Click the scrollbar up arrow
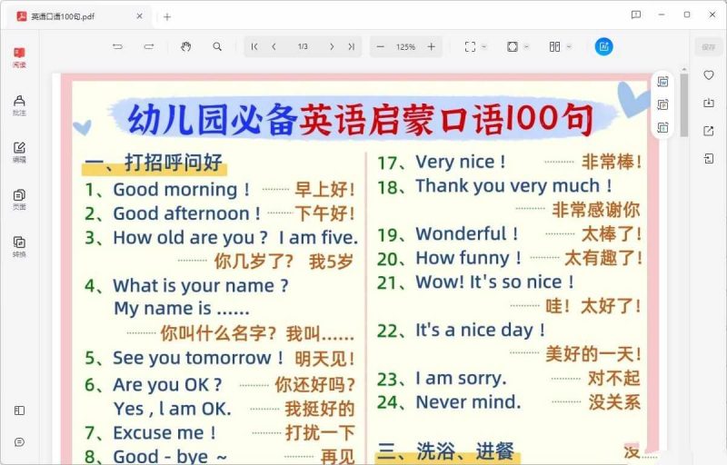The height and width of the screenshot is (465, 727). [x=684, y=69]
